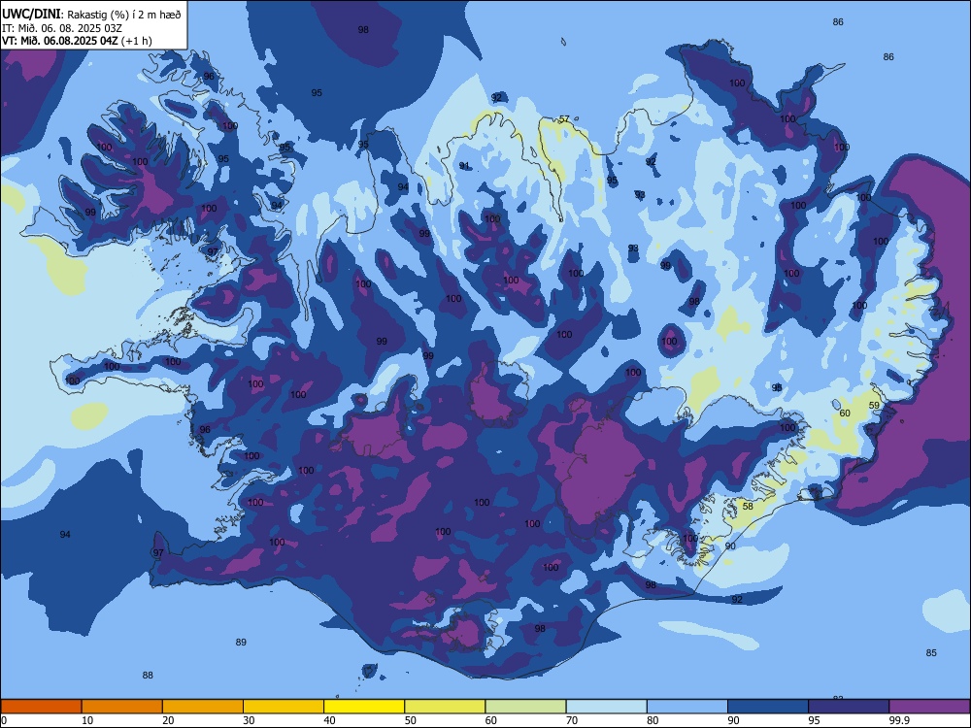Viewport: 971px width, 728px height.
Task: Click the bright yellow 40–50 legend swatch
Action: click(x=364, y=707)
